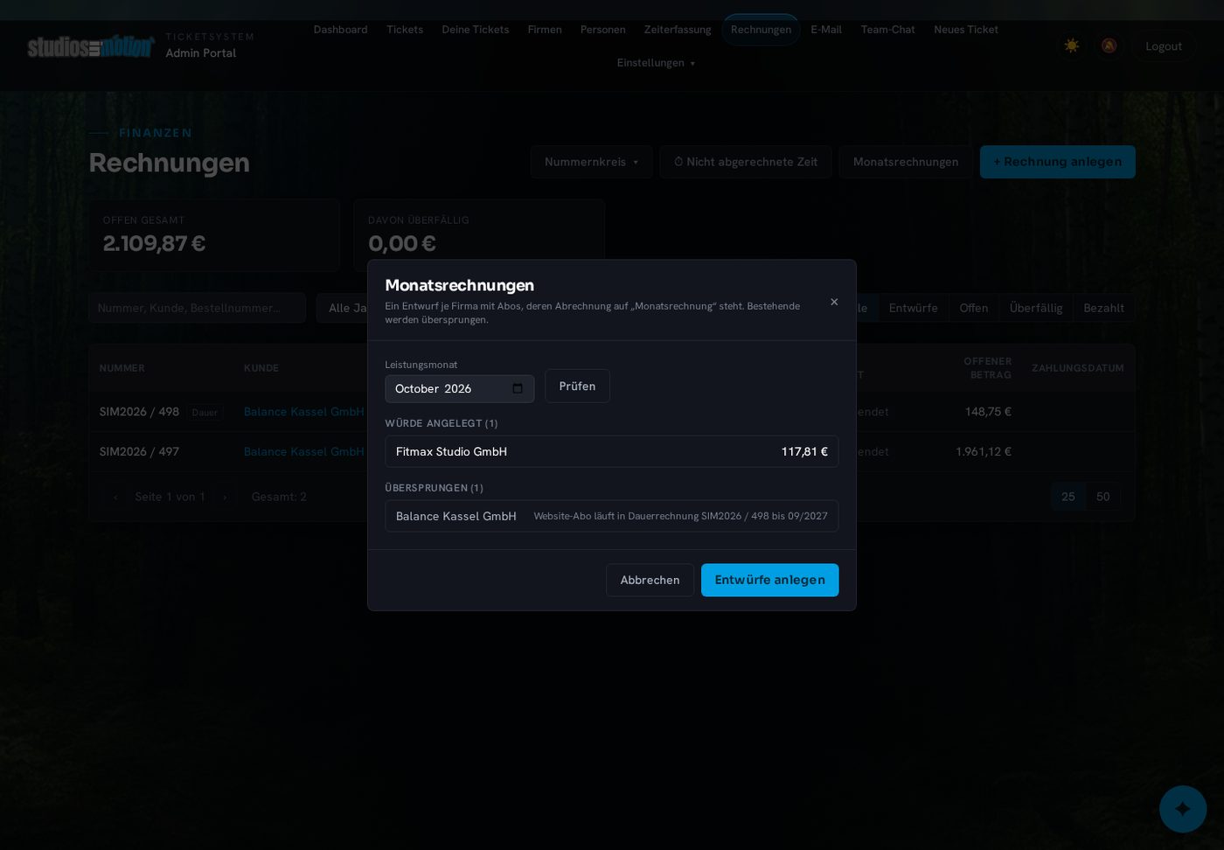Open the E-Mail section
Screen dimensions: 1224x850
(x=826, y=30)
